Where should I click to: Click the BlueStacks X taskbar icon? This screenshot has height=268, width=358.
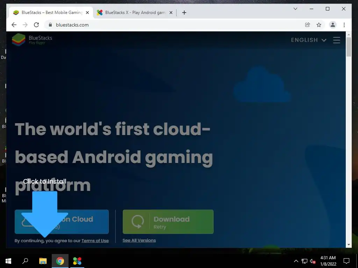tap(77, 261)
